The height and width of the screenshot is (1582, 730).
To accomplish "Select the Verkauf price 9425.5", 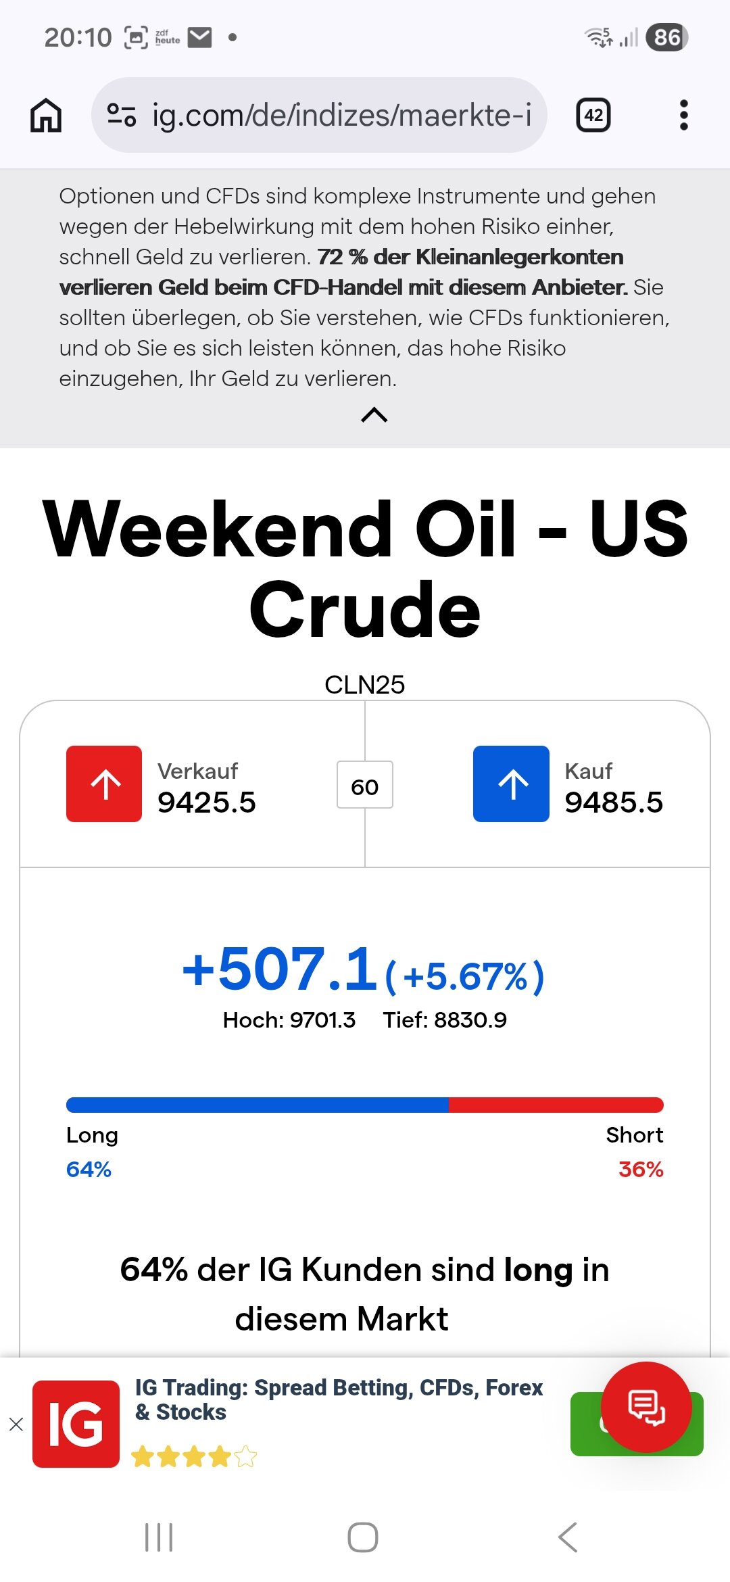I will 207,802.
